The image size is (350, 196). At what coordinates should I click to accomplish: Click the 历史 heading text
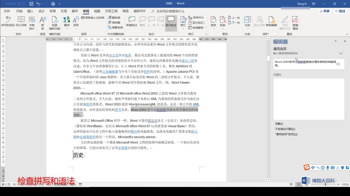point(78,155)
